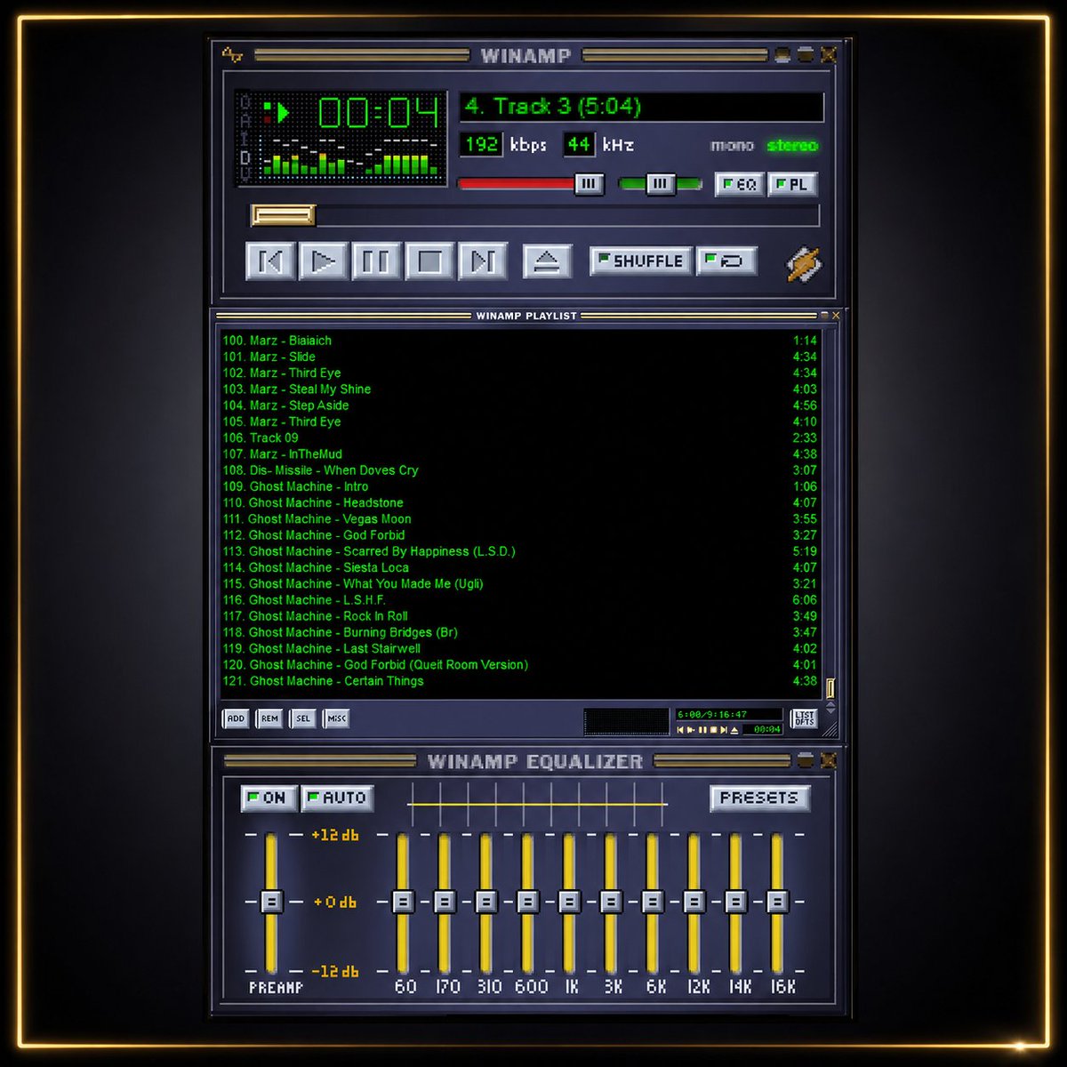Image resolution: width=1067 pixels, height=1067 pixels.
Task: Select '107. Marz - InTheMud' track
Action: point(519,454)
